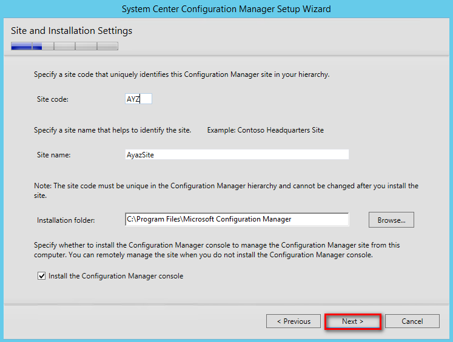
Task: Click the paragraph about remotely managing the site
Action: click(x=217, y=250)
